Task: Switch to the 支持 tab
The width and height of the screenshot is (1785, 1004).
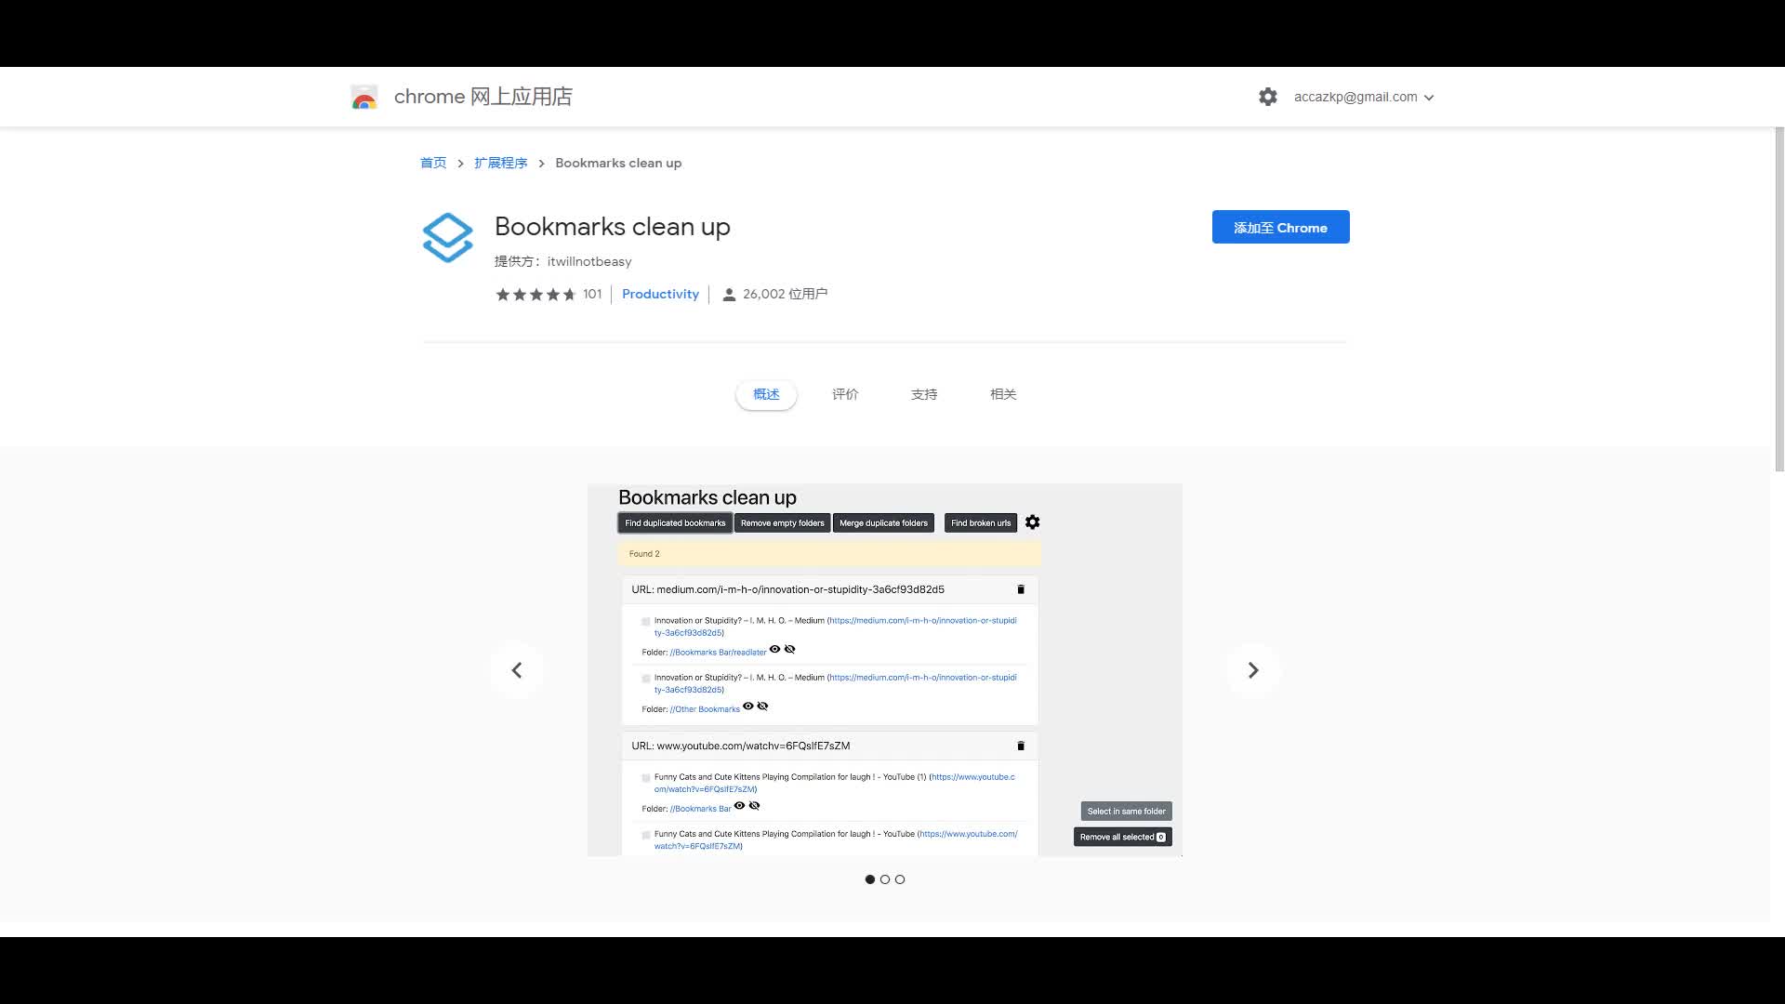Action: (924, 394)
